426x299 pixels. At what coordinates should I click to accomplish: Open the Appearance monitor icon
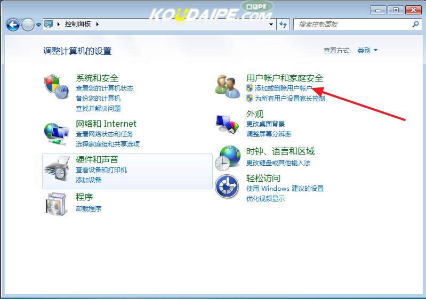click(228, 124)
